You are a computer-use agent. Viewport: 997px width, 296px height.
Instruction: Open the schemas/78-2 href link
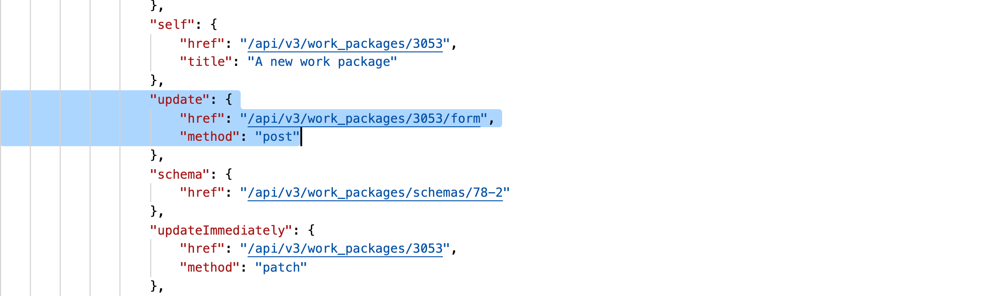(375, 193)
